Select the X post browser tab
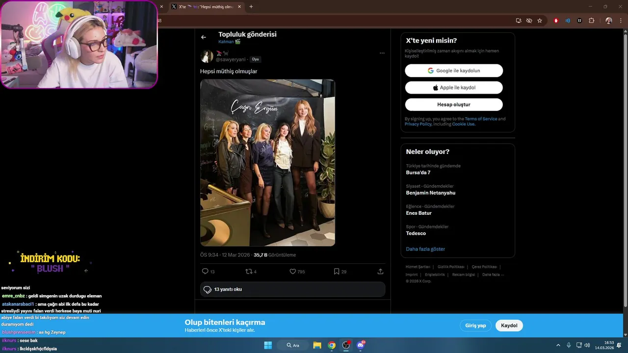Screen dimensions: 628x353 206,7
